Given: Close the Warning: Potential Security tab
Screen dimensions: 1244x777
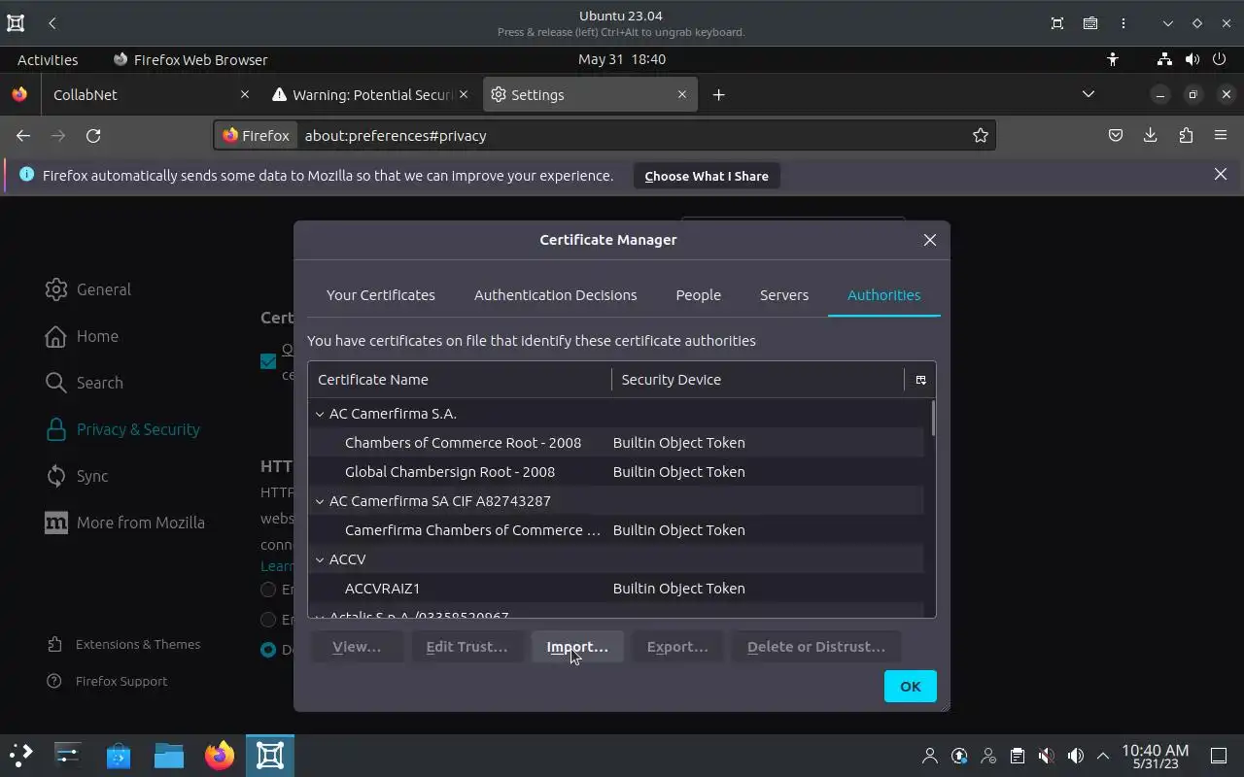Looking at the screenshot, I should 464,94.
